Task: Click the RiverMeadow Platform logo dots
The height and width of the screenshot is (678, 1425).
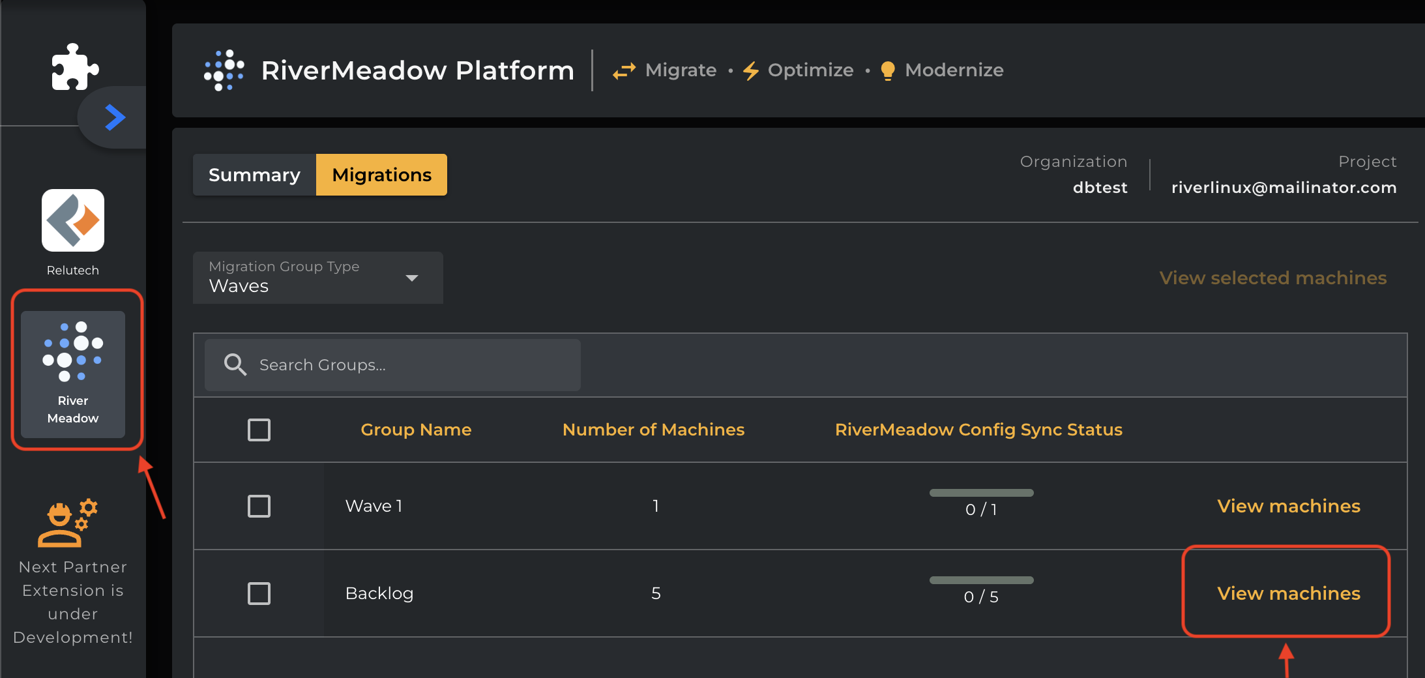Action: click(x=224, y=70)
